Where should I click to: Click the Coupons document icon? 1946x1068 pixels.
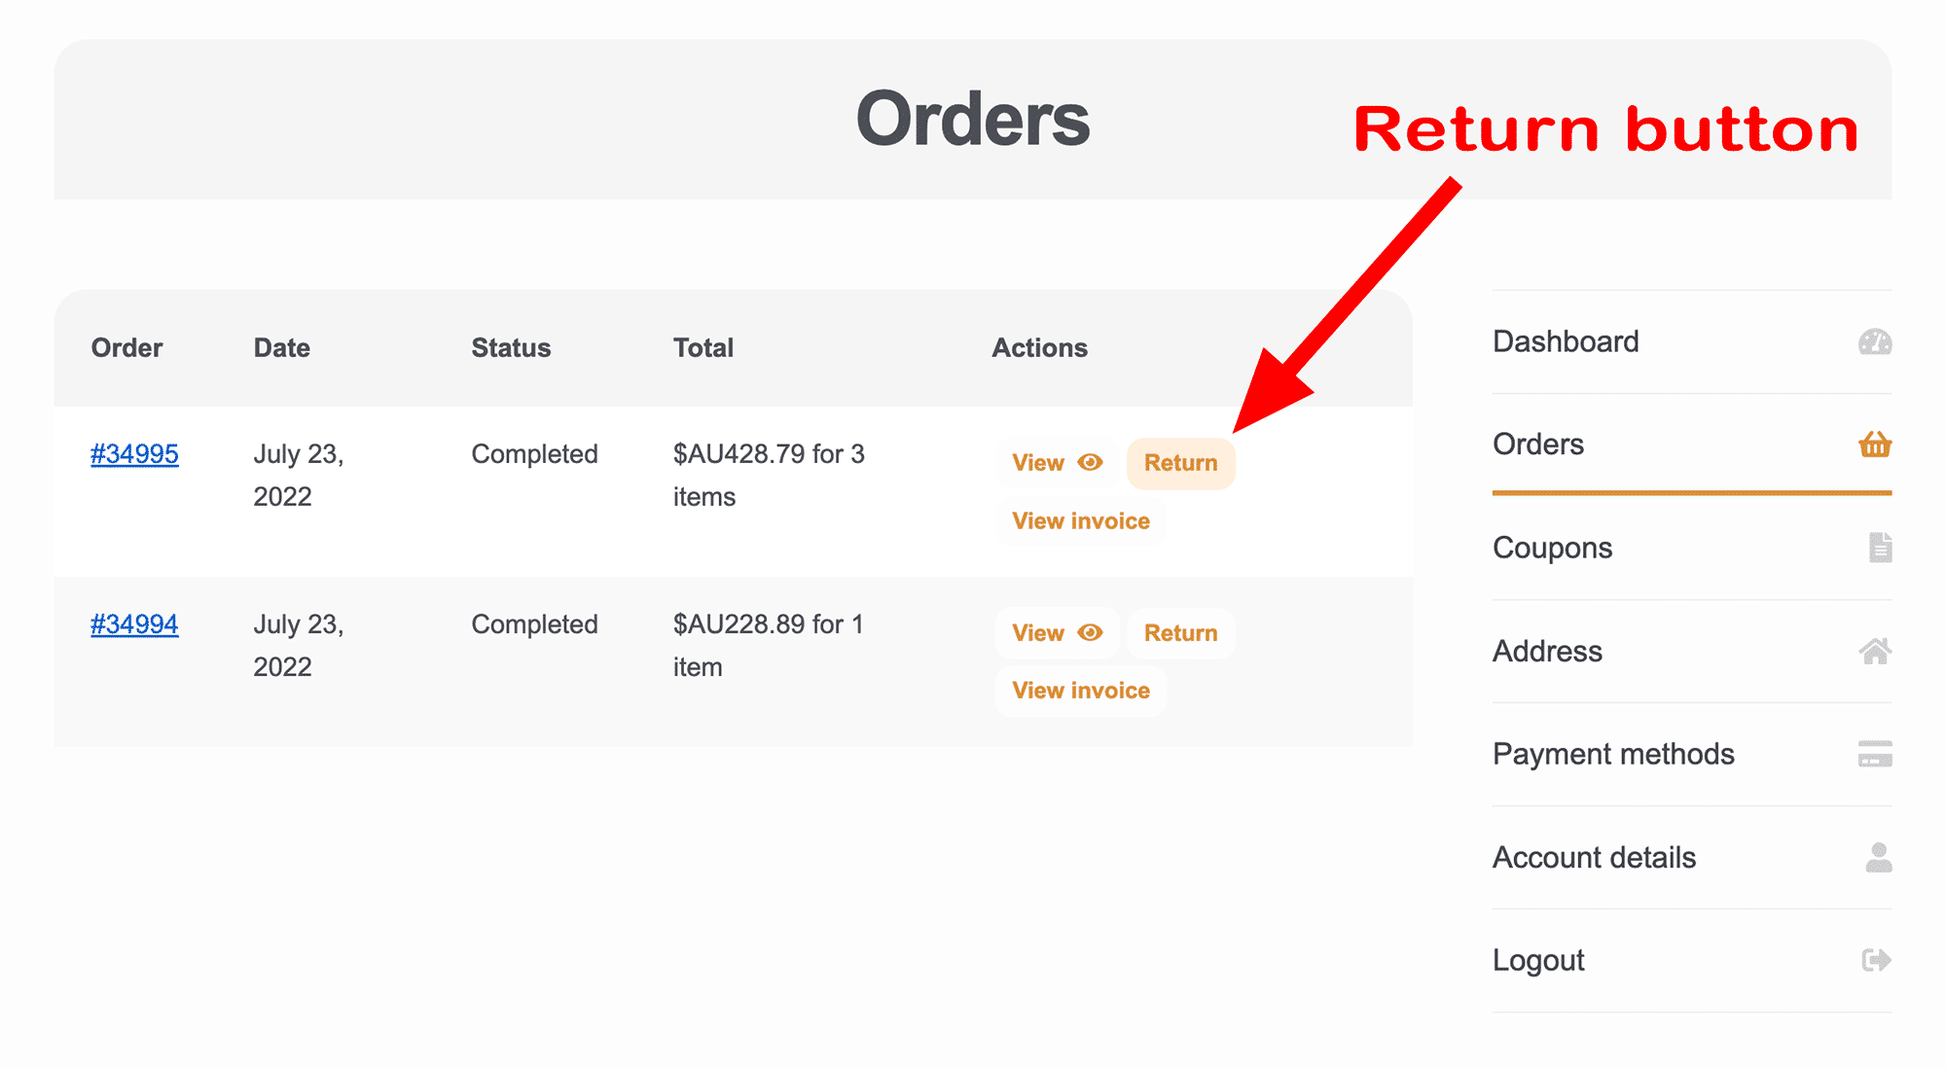(1880, 548)
